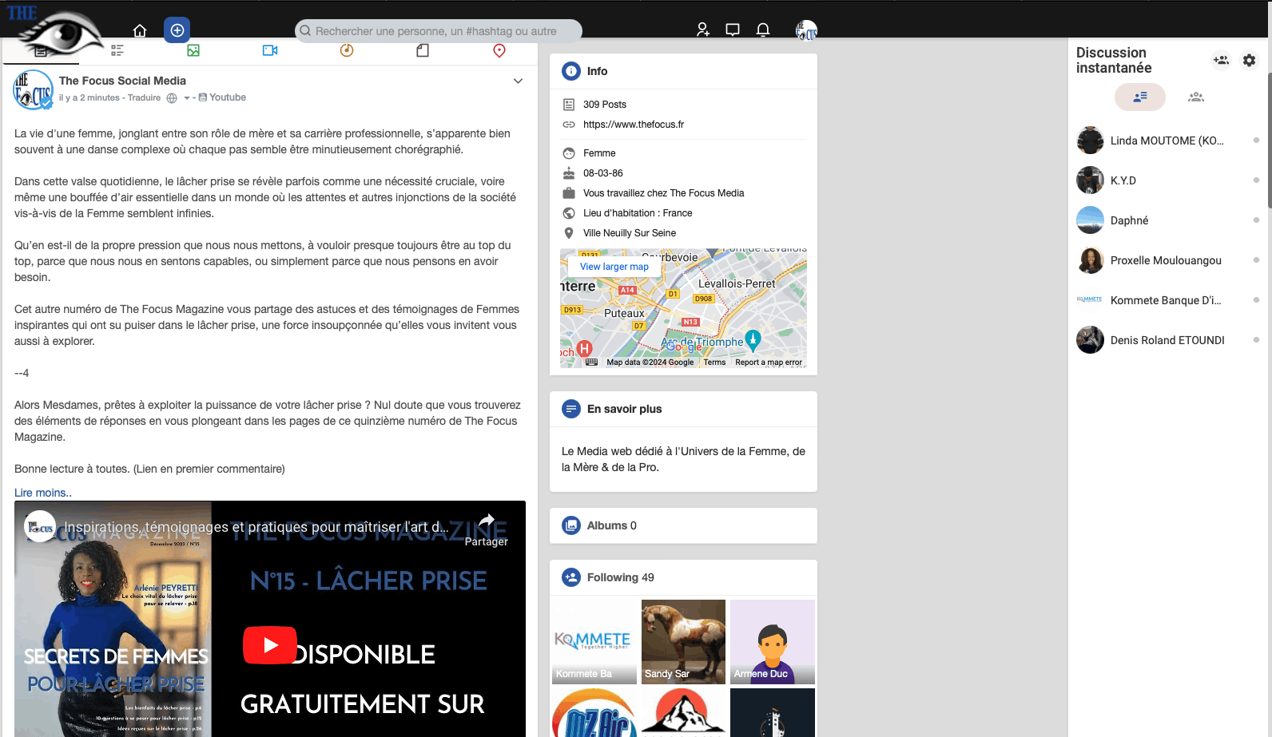Focus the search people or hashtag field
The width and height of the screenshot is (1272, 737).
click(439, 31)
